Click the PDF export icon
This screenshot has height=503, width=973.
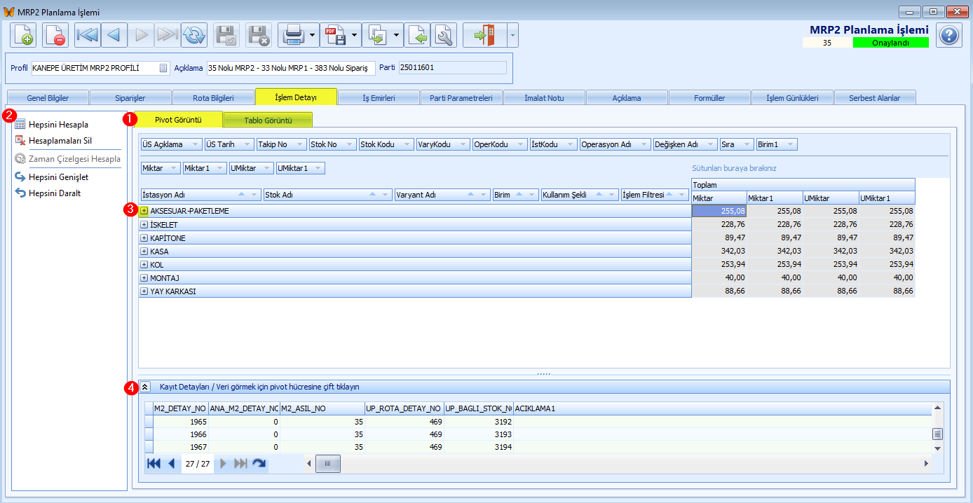point(334,34)
